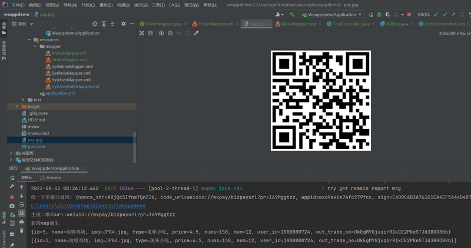Click camera thread dump icon
471x248 pixels.
click(12, 206)
